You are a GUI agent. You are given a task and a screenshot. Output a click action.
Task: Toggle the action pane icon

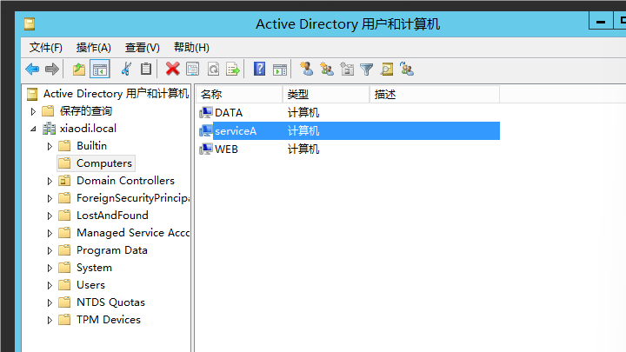point(280,70)
